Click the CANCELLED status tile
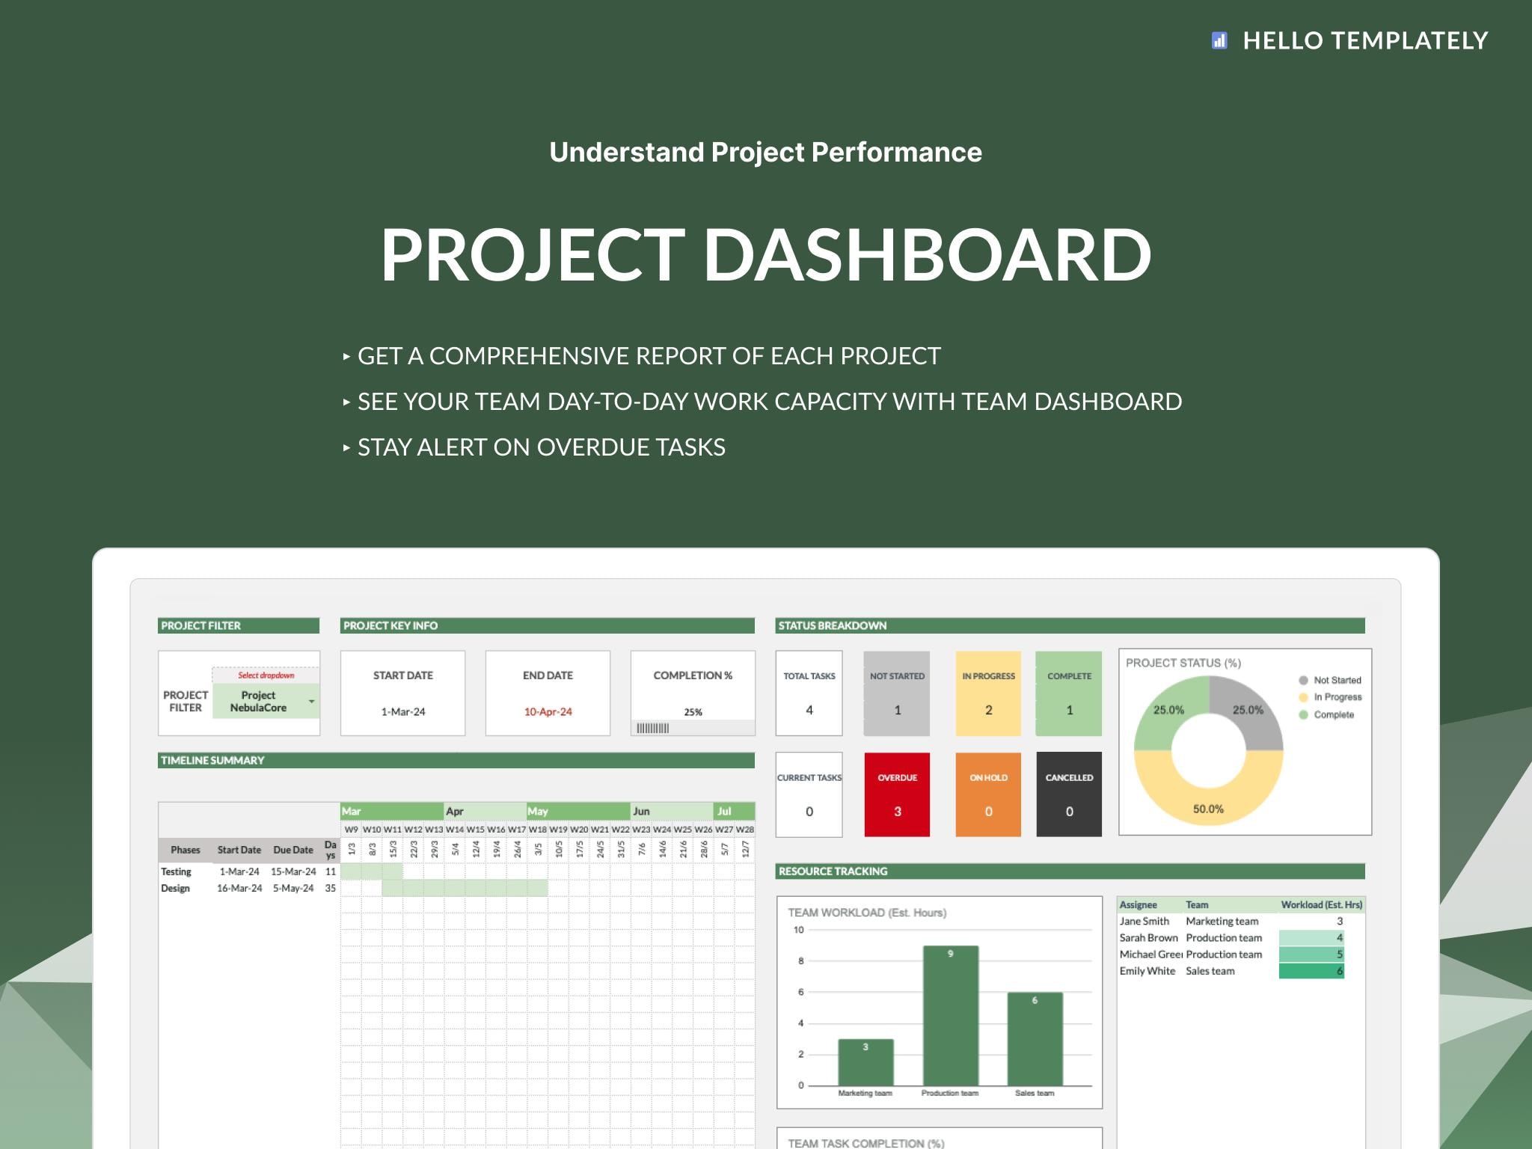The width and height of the screenshot is (1532, 1149). [x=1069, y=794]
